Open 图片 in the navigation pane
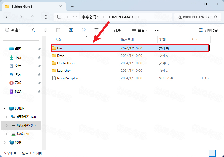The image size is (224, 157). 18,74
